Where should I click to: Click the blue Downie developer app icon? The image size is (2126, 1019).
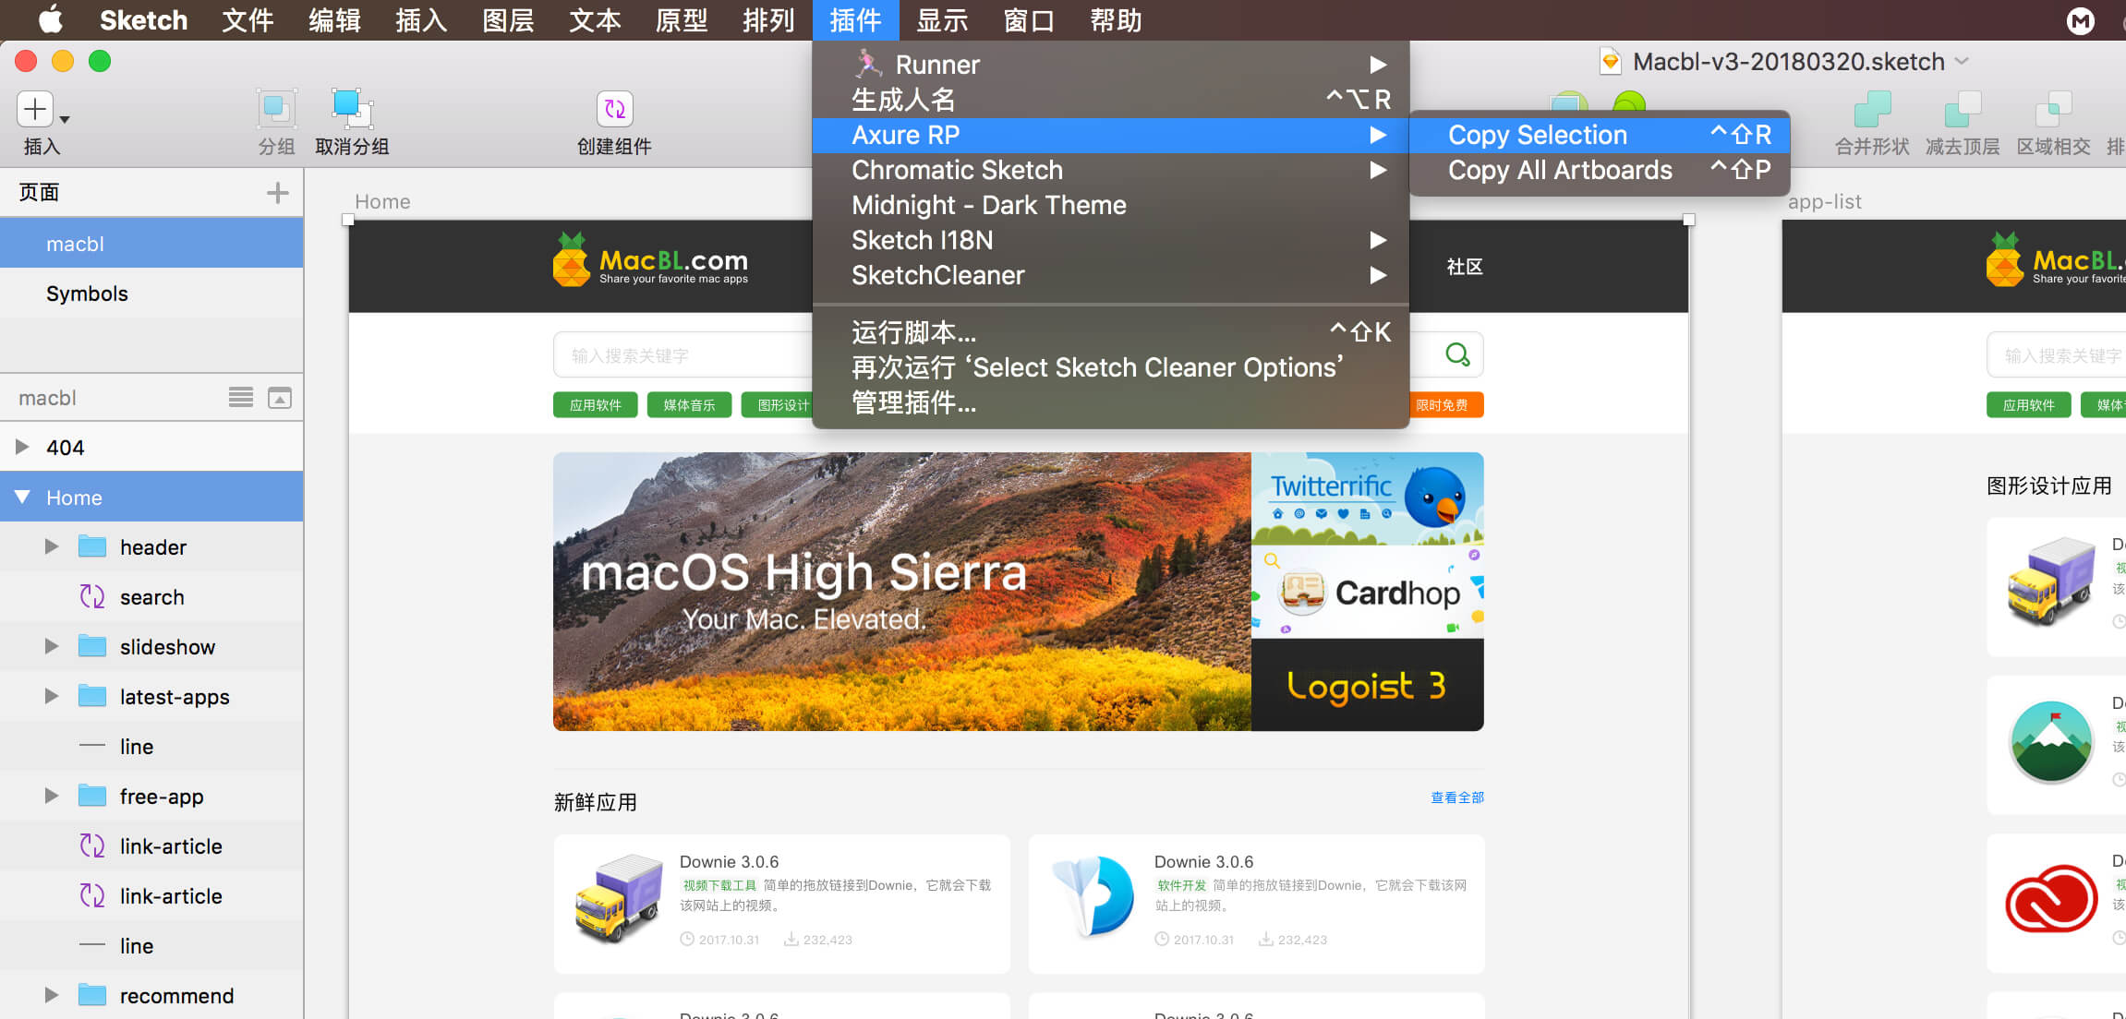[1094, 895]
